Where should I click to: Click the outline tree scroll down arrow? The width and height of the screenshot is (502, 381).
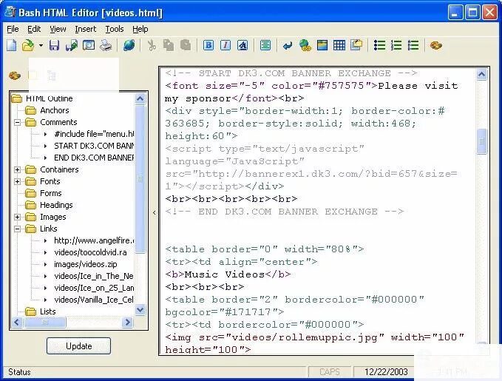140,310
